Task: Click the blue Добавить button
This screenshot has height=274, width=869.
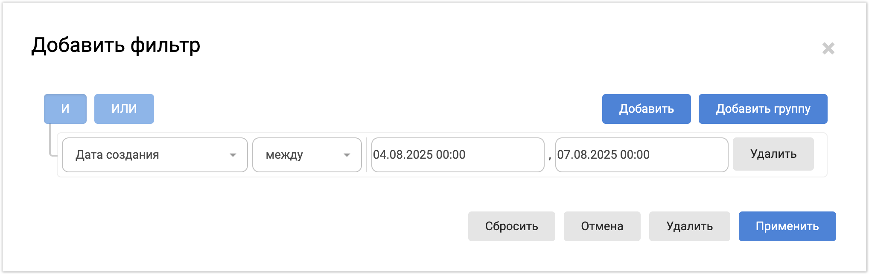Action: tap(646, 109)
